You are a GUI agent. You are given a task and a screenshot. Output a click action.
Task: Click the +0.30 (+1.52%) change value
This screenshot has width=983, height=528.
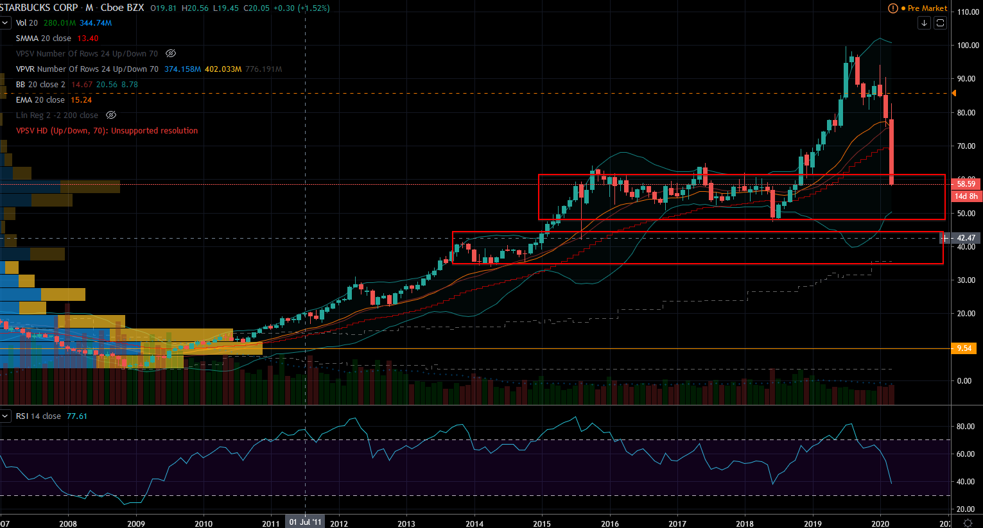302,8
